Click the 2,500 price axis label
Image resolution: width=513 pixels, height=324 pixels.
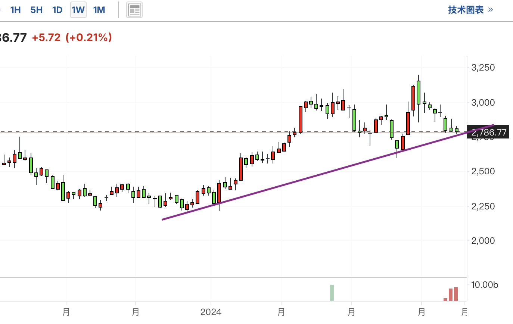[483, 171]
